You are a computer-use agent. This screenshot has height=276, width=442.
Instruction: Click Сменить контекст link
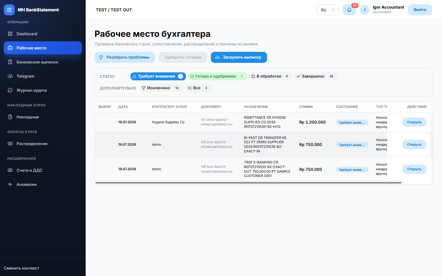(21, 268)
